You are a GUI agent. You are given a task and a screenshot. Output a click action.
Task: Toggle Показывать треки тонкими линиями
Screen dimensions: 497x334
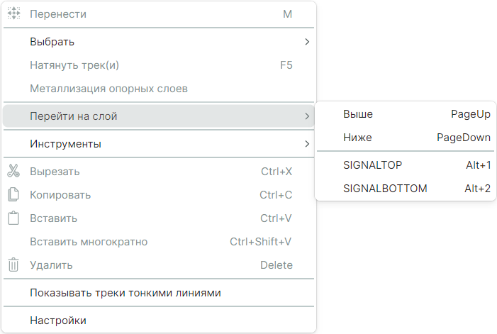(125, 292)
